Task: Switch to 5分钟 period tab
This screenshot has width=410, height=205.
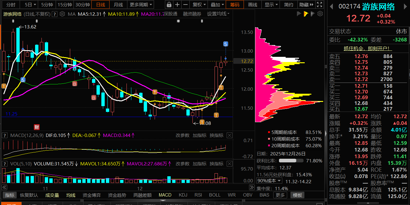Action: [x=47, y=5]
